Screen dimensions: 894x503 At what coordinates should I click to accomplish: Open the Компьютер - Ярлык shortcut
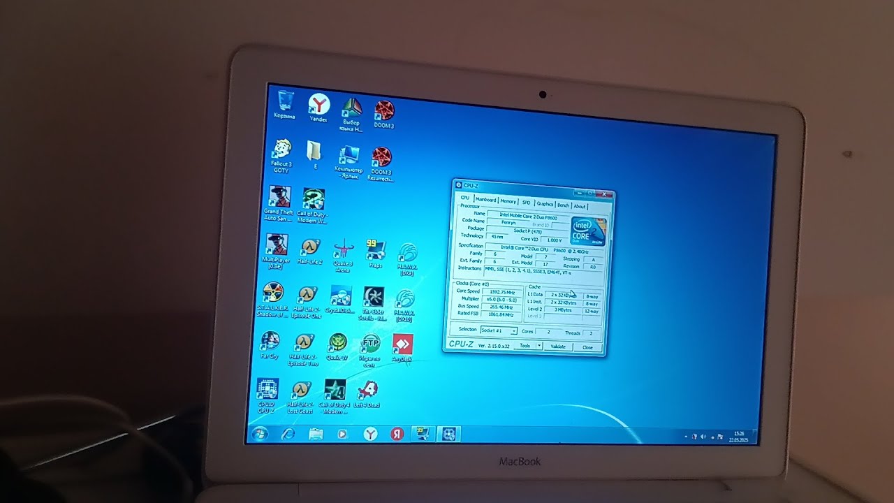point(347,163)
